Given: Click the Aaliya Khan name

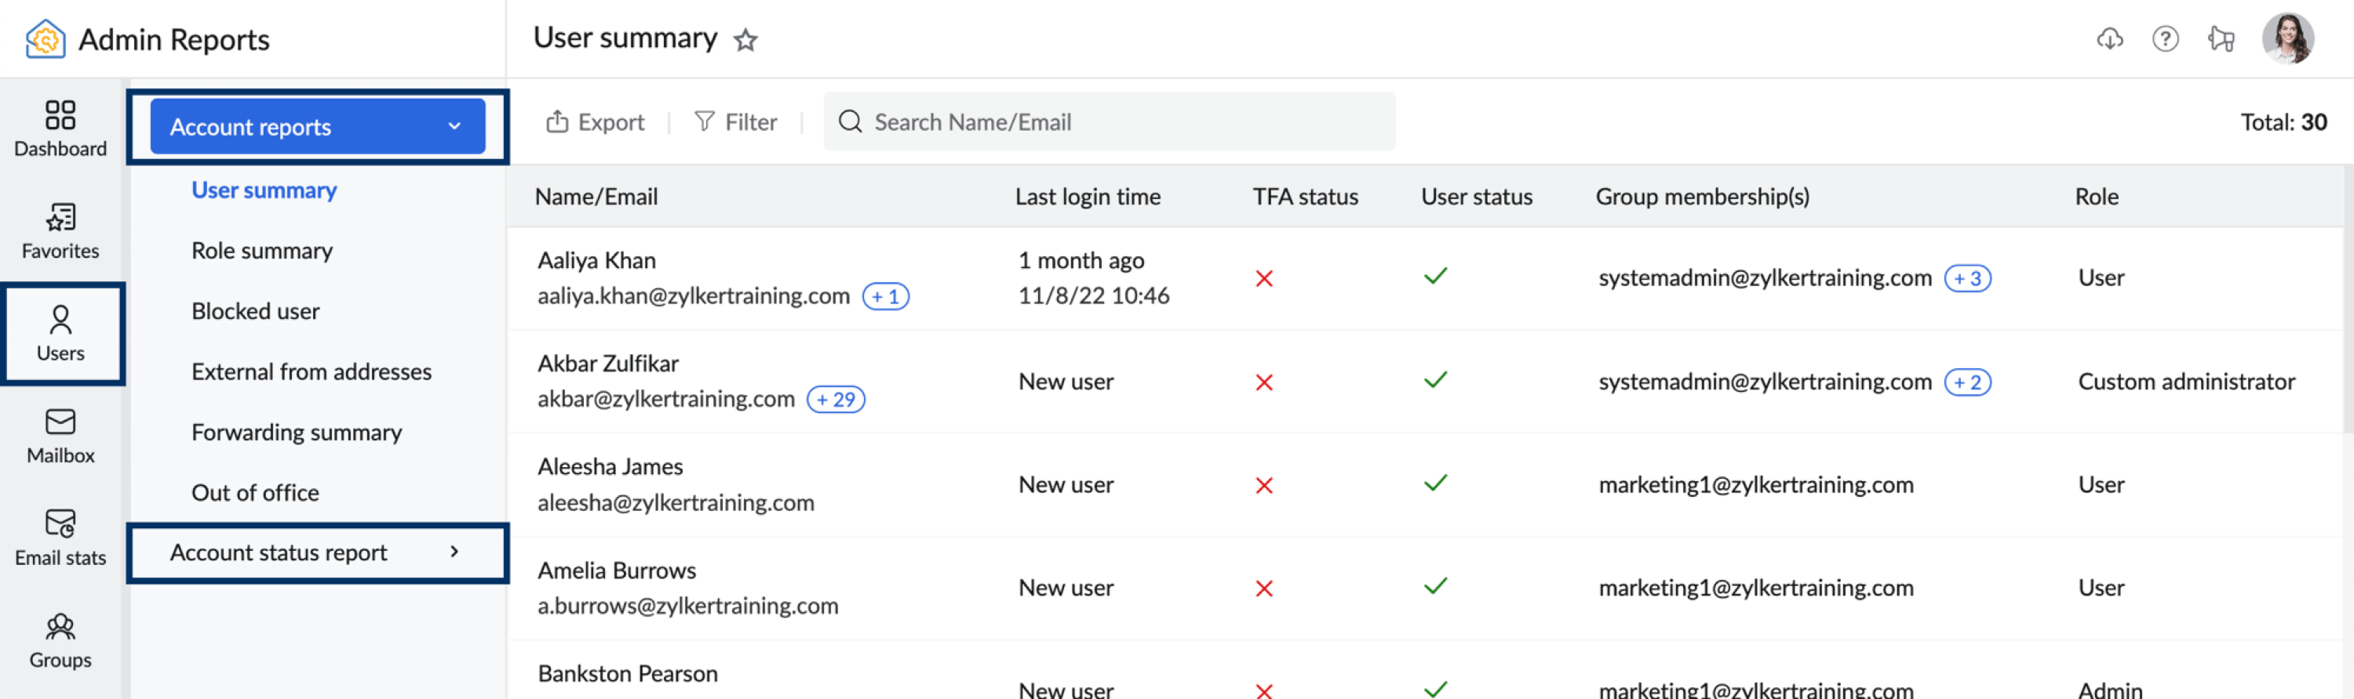Looking at the screenshot, I should 596,260.
